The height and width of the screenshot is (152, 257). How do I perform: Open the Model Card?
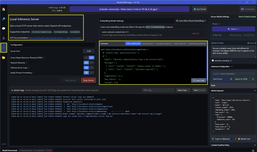[245, 139]
